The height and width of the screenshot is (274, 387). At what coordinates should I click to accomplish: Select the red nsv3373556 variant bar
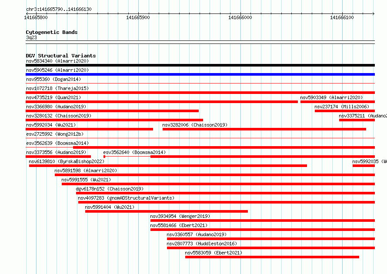[58, 157]
